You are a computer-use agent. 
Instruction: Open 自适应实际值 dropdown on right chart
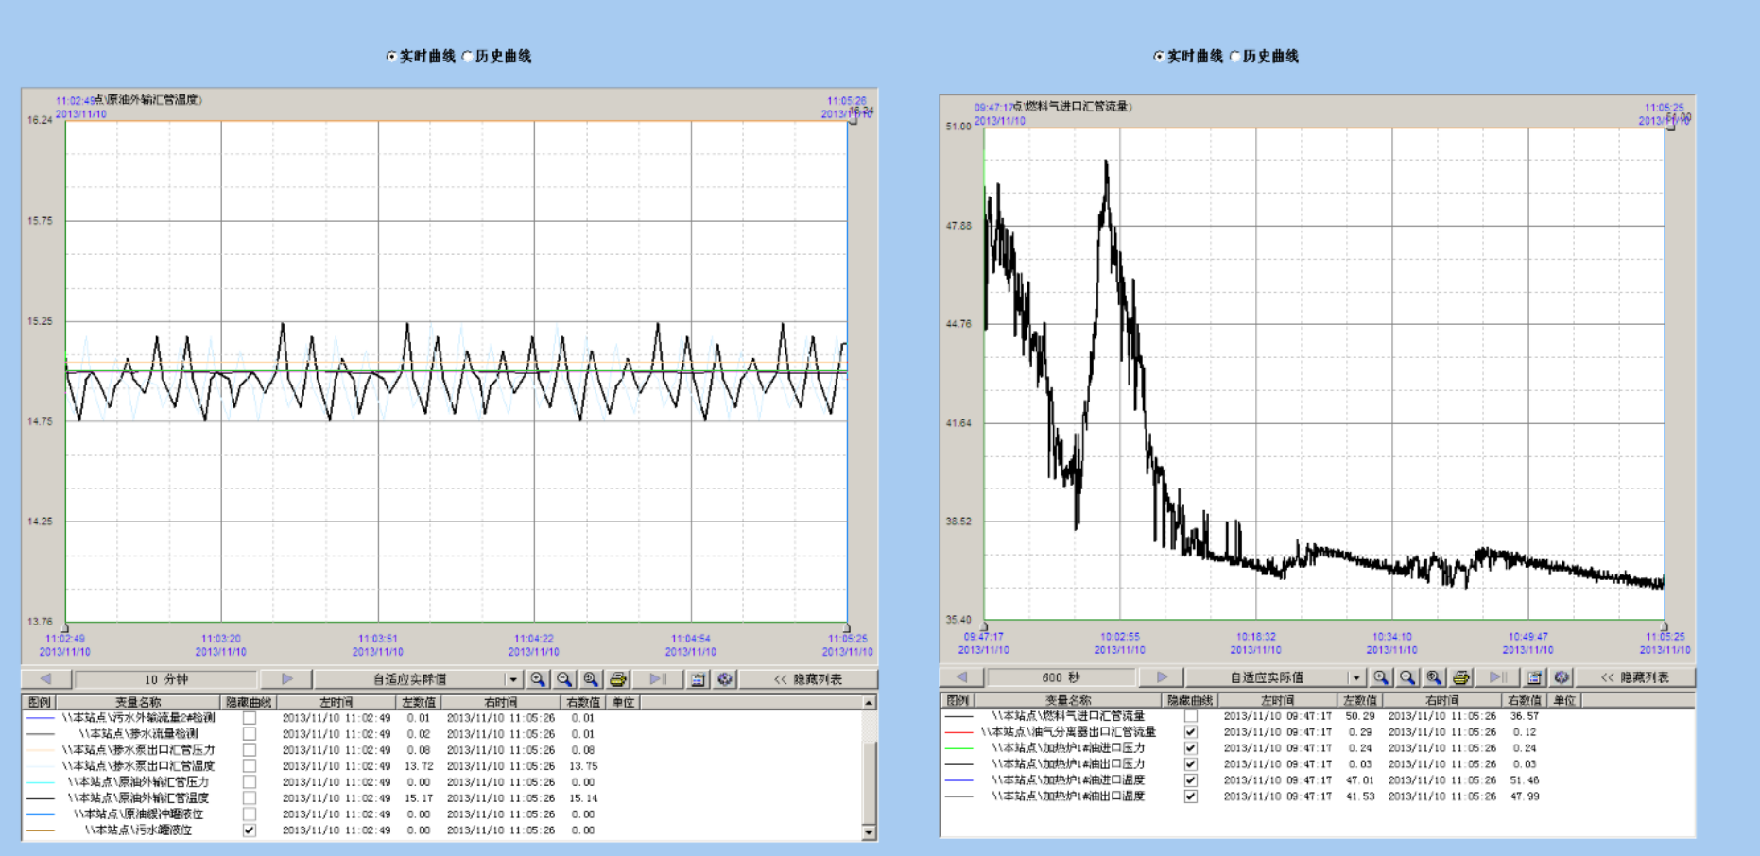(x=1355, y=676)
